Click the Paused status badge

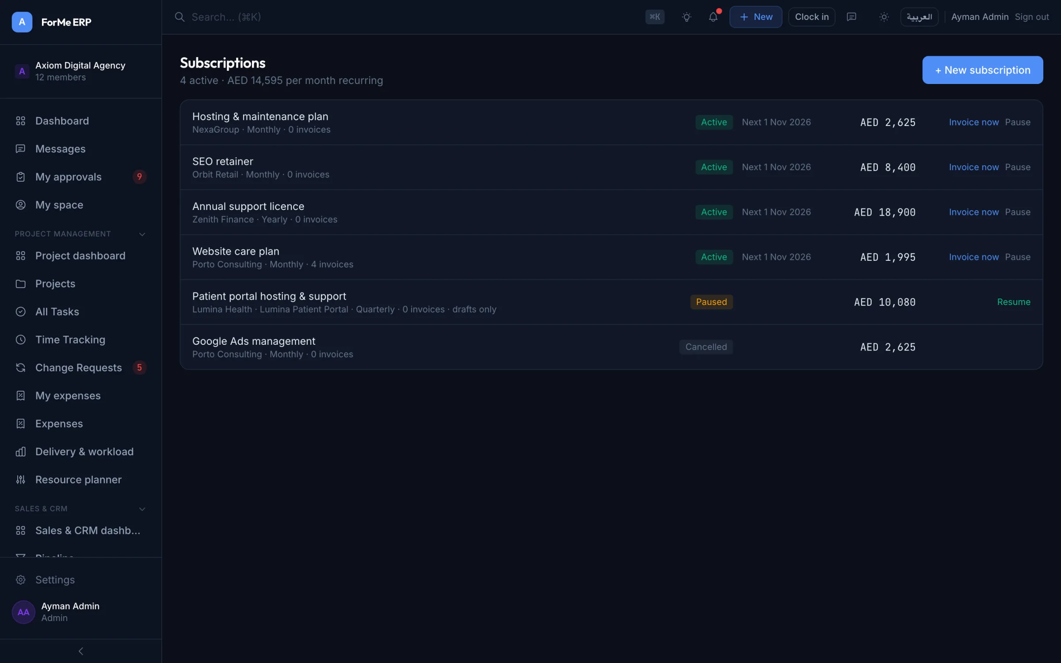click(711, 302)
